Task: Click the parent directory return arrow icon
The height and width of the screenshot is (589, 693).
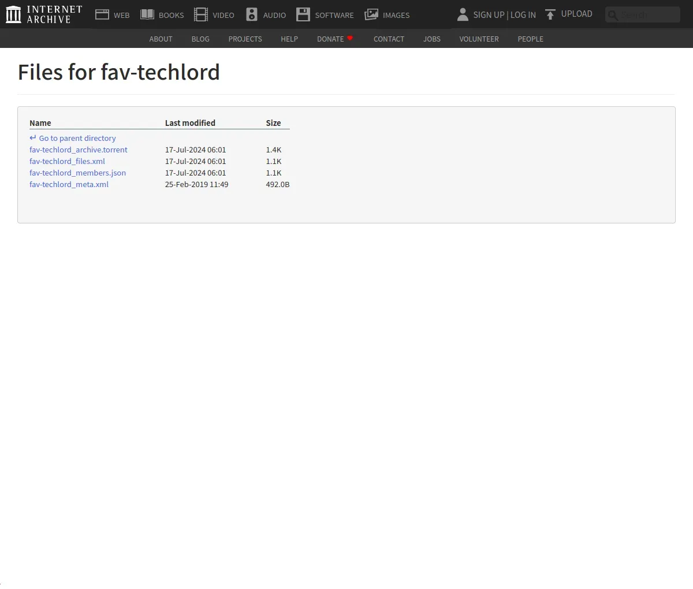Action: [33, 138]
